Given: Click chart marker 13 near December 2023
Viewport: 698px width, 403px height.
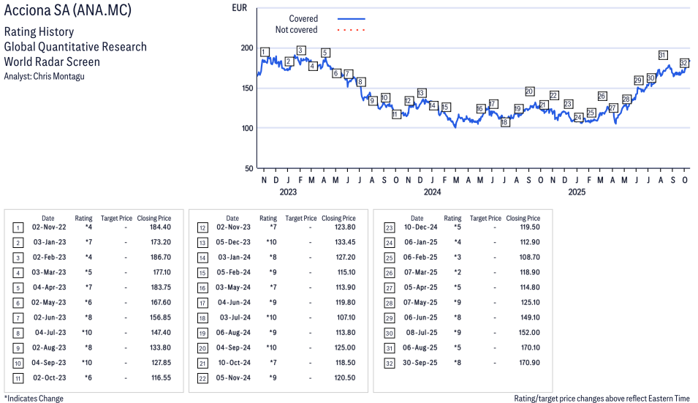Looking at the screenshot, I should point(421,93).
